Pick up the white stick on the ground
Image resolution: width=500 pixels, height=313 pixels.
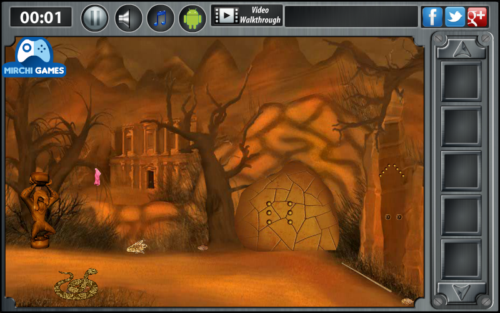click(367, 277)
